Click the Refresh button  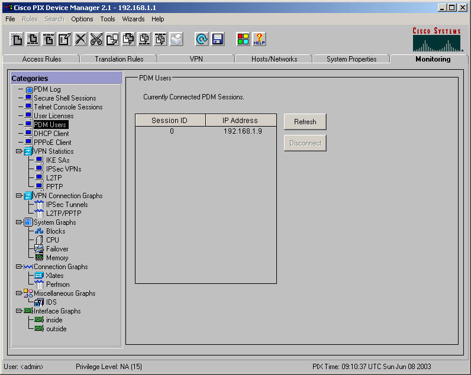(x=305, y=122)
